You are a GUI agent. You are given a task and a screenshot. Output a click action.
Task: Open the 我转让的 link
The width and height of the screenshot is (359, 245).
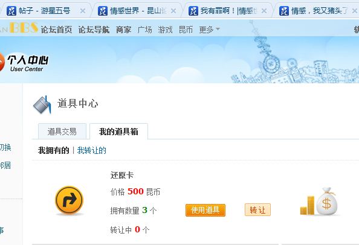pos(92,150)
